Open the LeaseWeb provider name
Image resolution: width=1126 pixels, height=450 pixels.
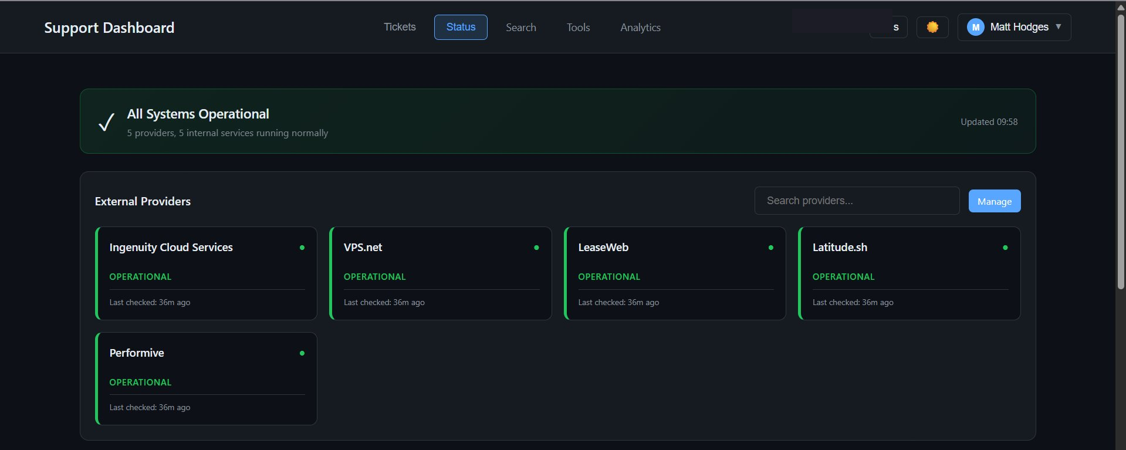[x=603, y=248]
